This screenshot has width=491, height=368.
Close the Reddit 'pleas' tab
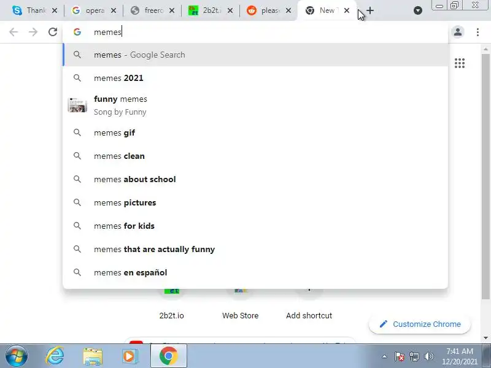[x=288, y=10]
